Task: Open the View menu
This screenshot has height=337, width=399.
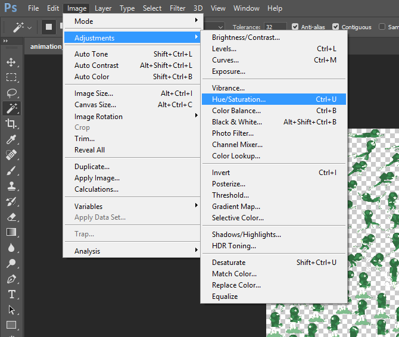Action: pyautogui.click(x=218, y=8)
